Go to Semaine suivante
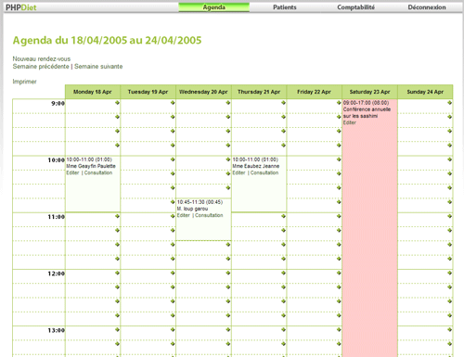Screen dimensions: 464x357 pos(98,67)
